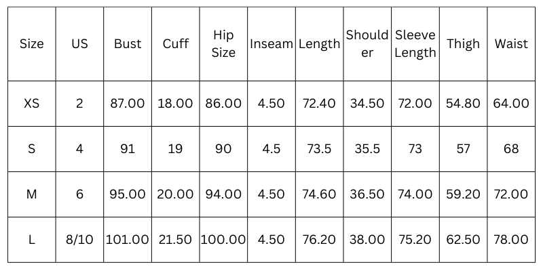
Task: Click the Inseam header cell
Action: [x=271, y=44]
